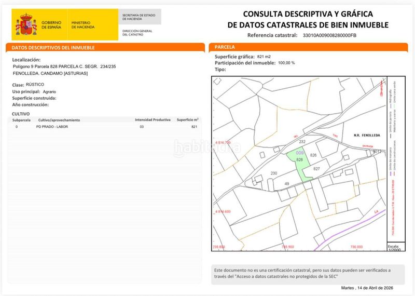Click the 'PD PRADO - LABOR' cell
415x296 pixels.
(52, 127)
